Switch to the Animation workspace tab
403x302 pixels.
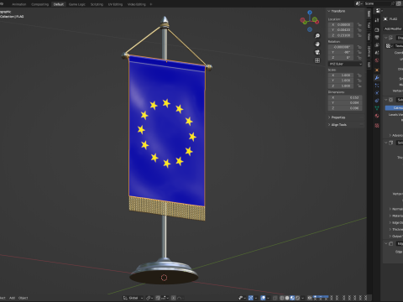(x=18, y=4)
